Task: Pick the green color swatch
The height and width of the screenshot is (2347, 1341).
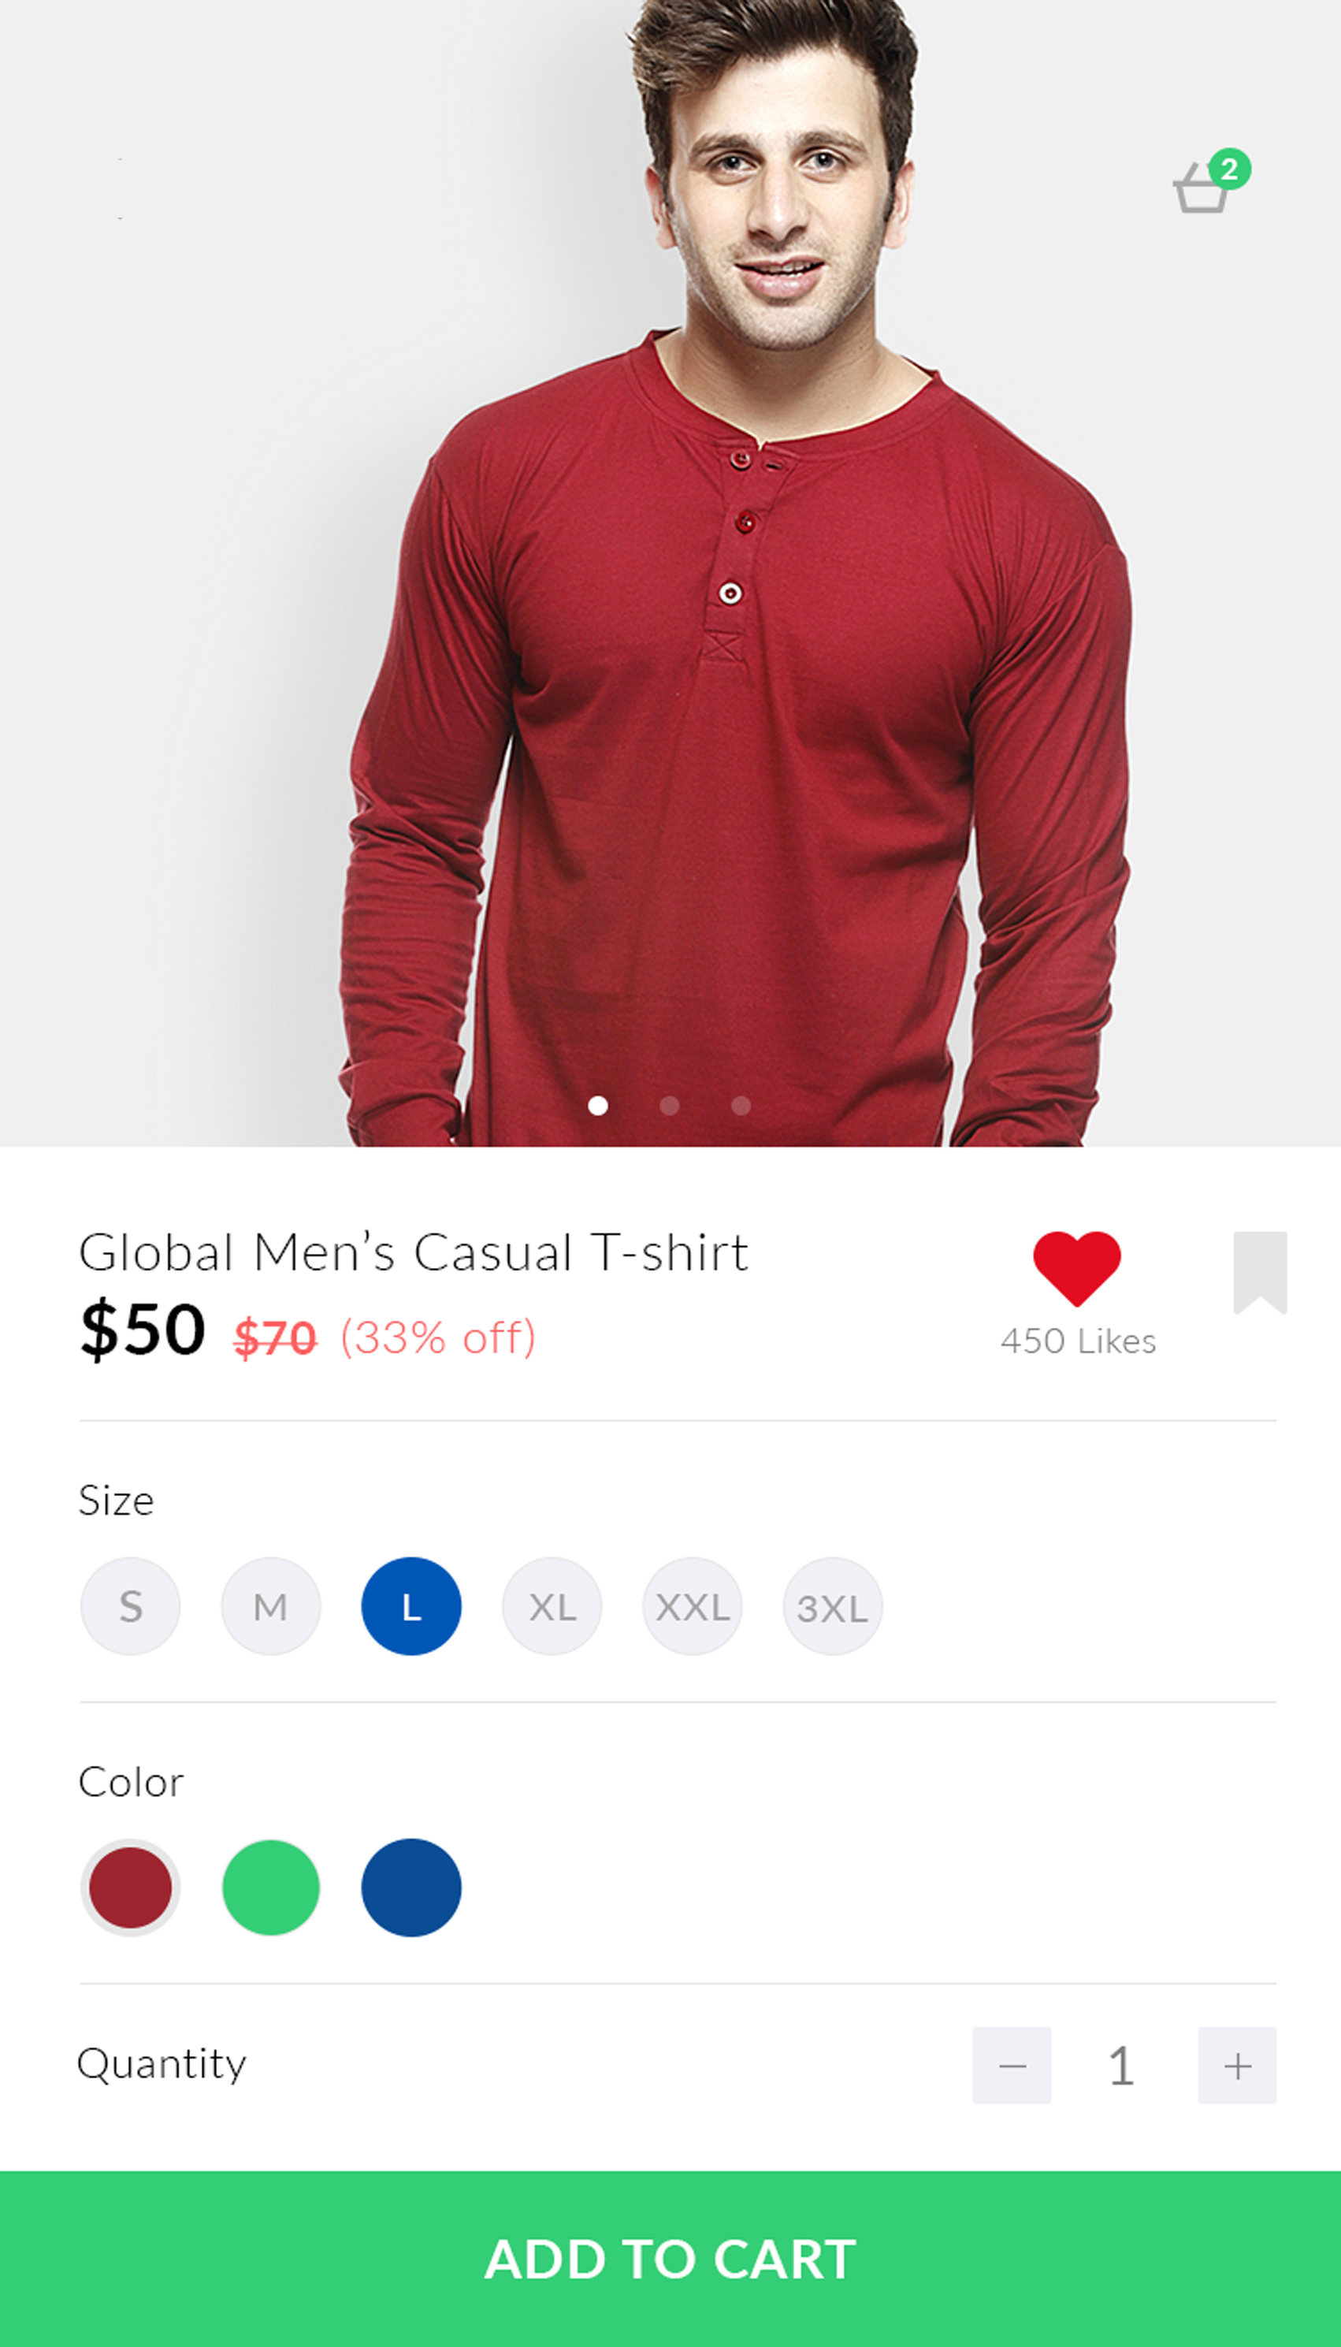Action: click(x=271, y=1888)
